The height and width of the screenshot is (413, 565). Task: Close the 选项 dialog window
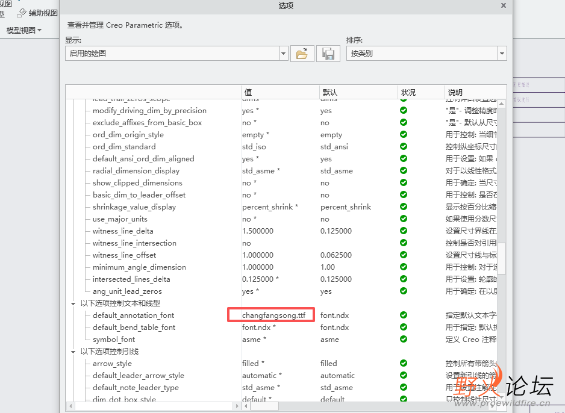point(504,5)
